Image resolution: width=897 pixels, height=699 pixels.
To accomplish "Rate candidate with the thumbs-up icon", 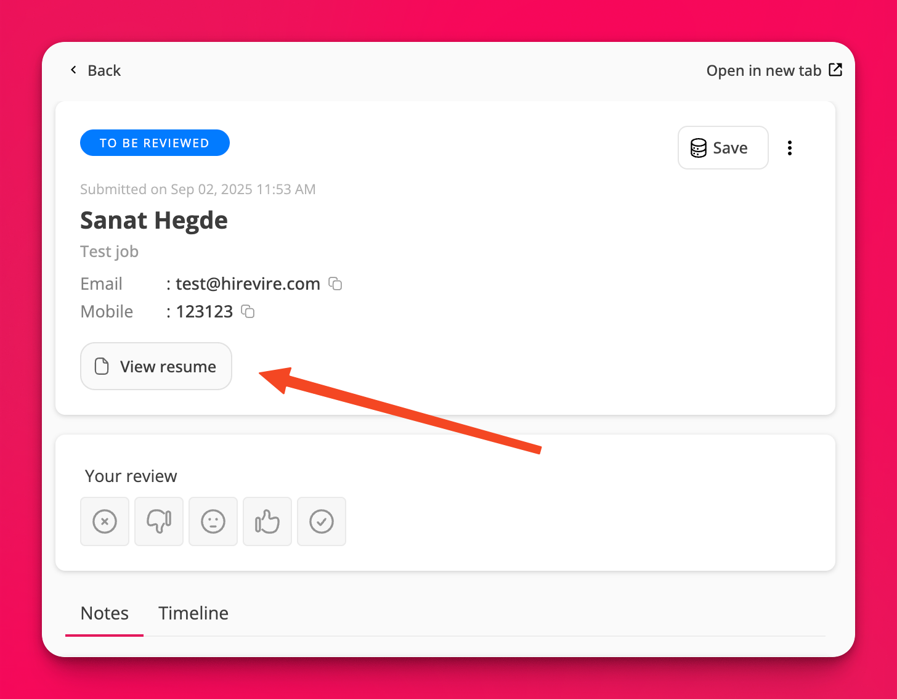I will pos(267,521).
